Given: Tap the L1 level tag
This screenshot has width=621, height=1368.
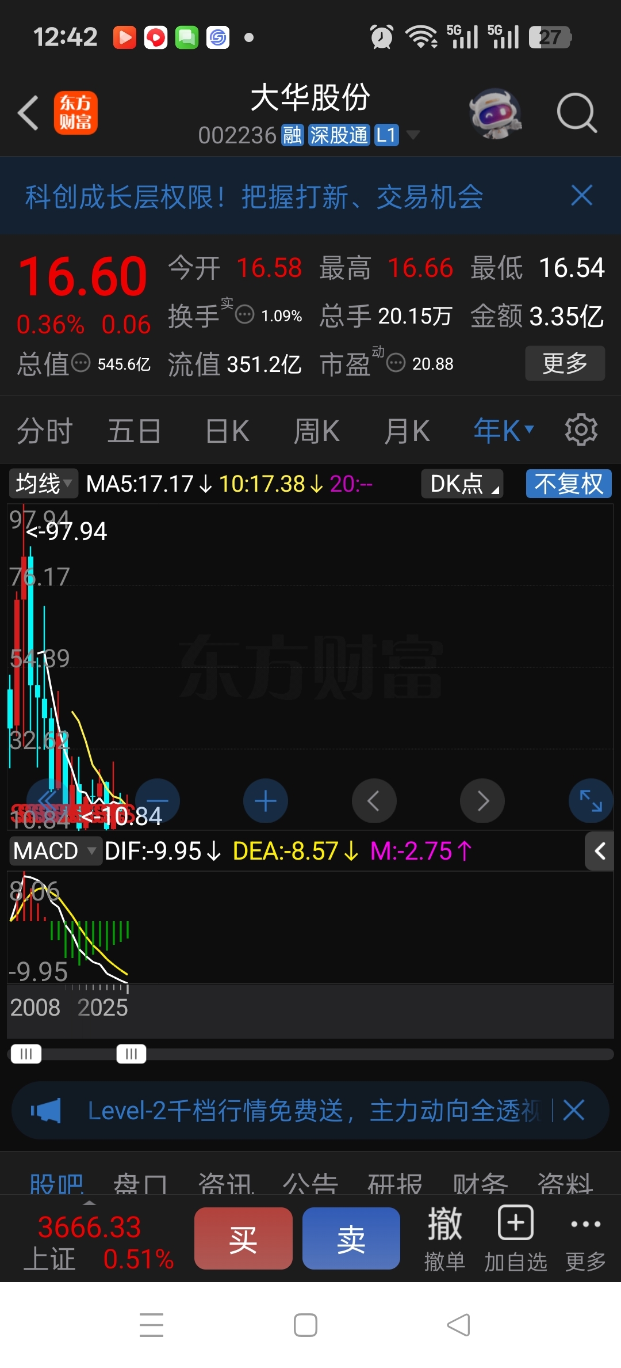Looking at the screenshot, I should point(386,135).
